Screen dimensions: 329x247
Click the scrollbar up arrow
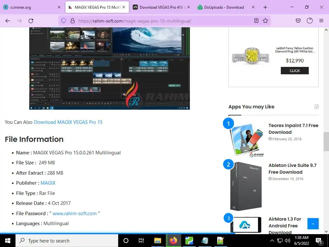click(326, 30)
